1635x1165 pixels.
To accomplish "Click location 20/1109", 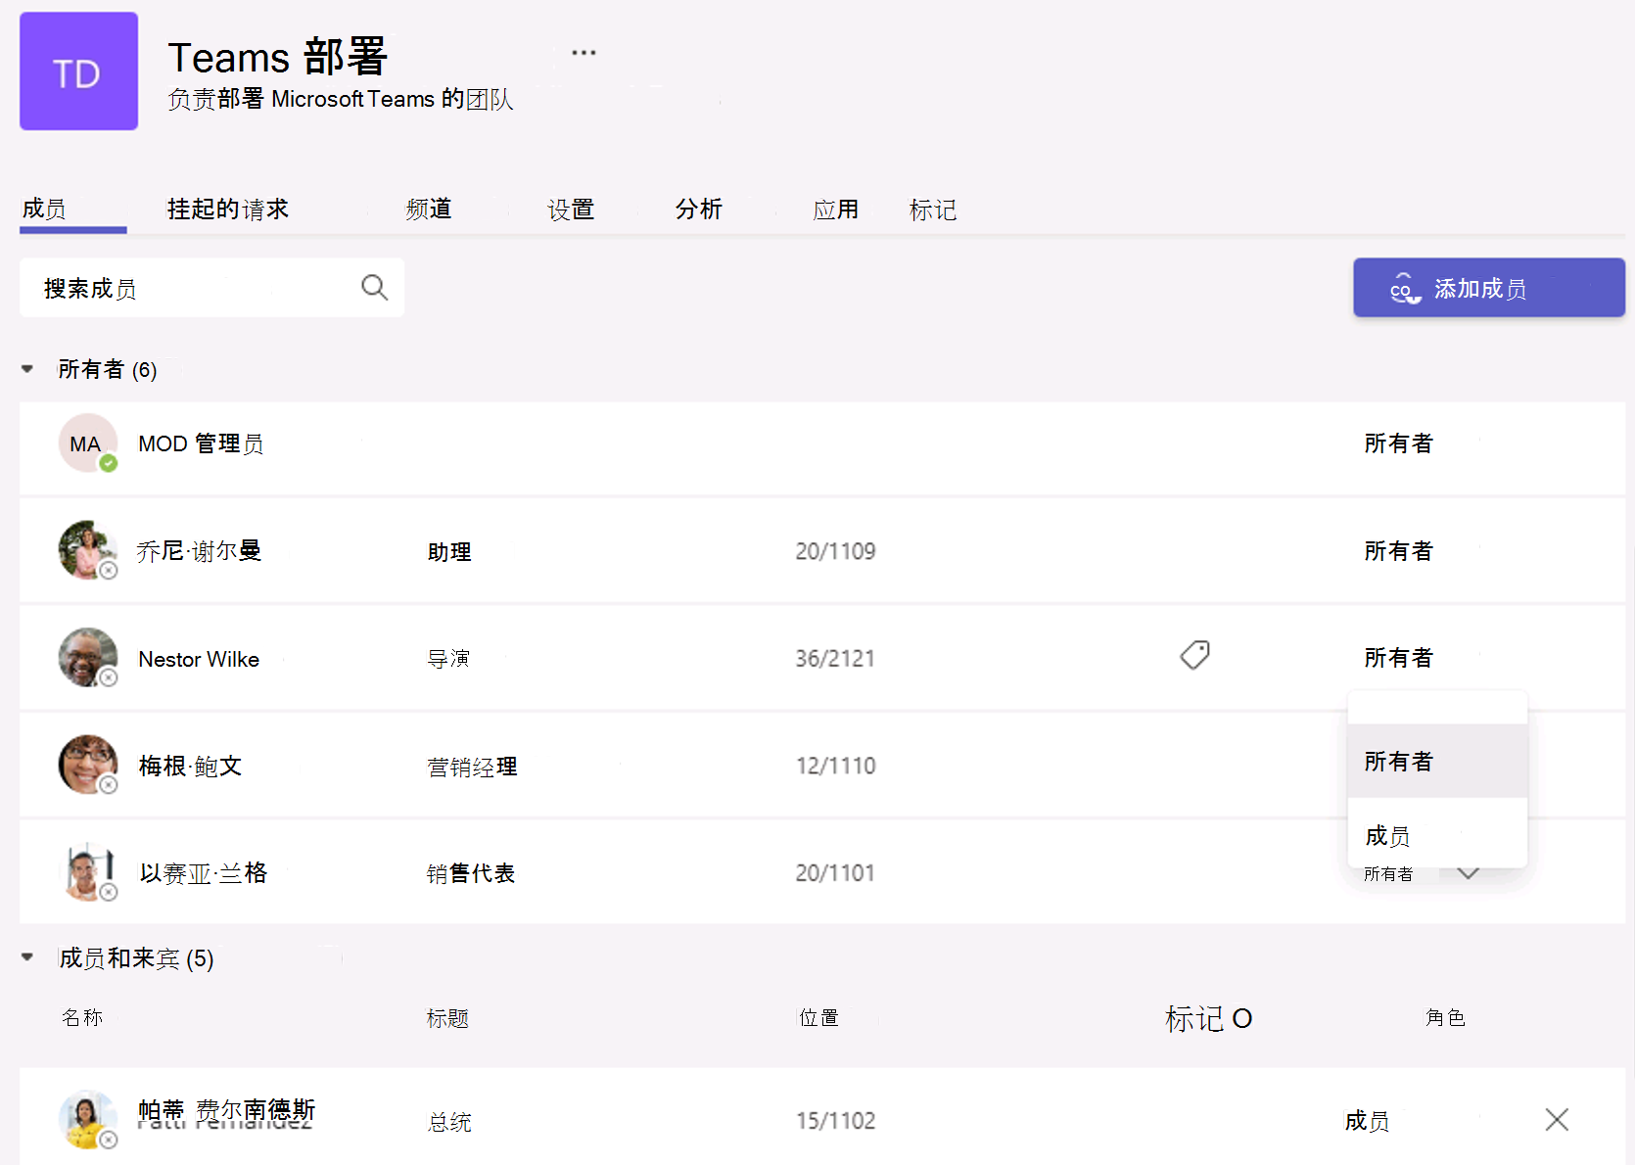I will 835,551.
